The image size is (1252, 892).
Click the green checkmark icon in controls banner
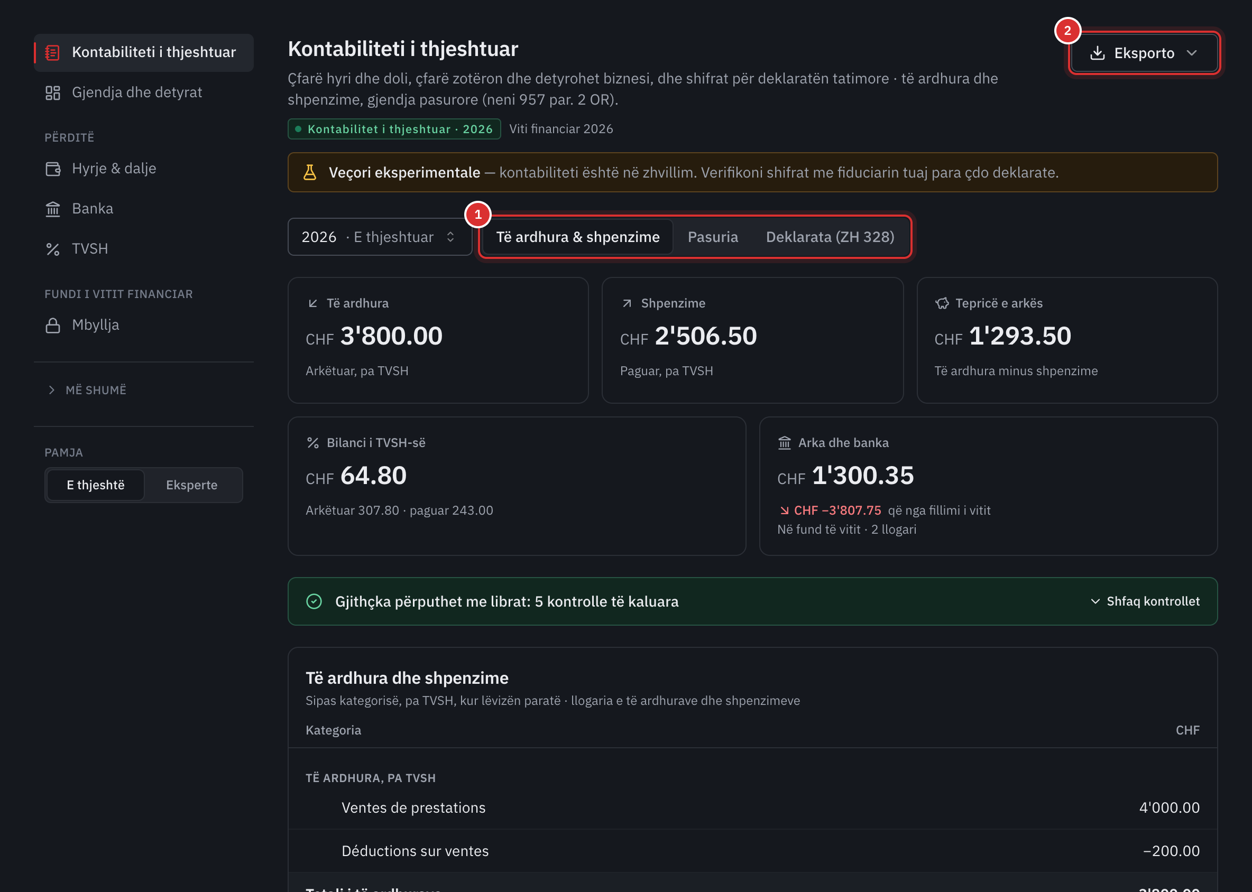click(x=314, y=601)
